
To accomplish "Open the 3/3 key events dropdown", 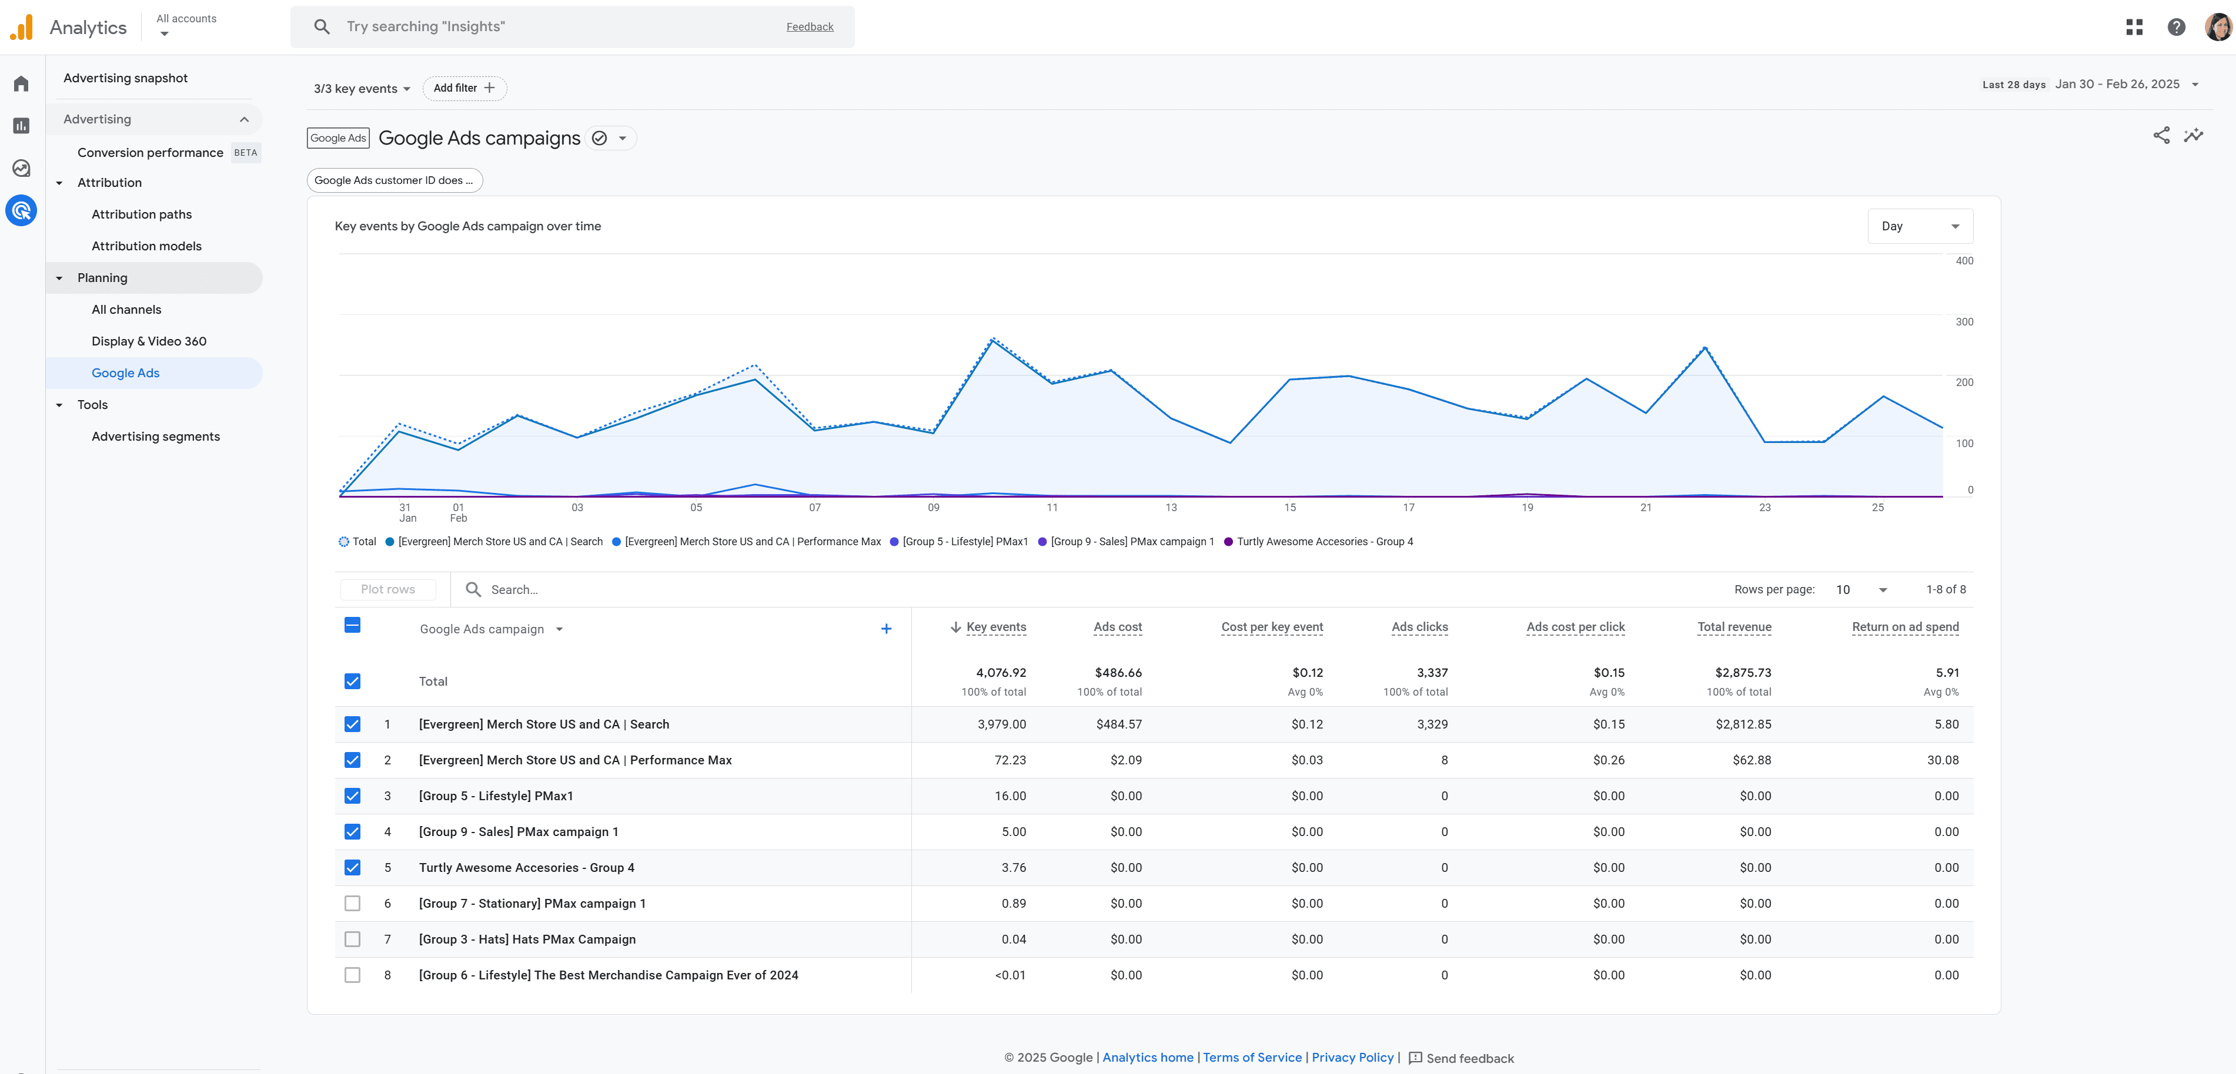I will (x=362, y=89).
